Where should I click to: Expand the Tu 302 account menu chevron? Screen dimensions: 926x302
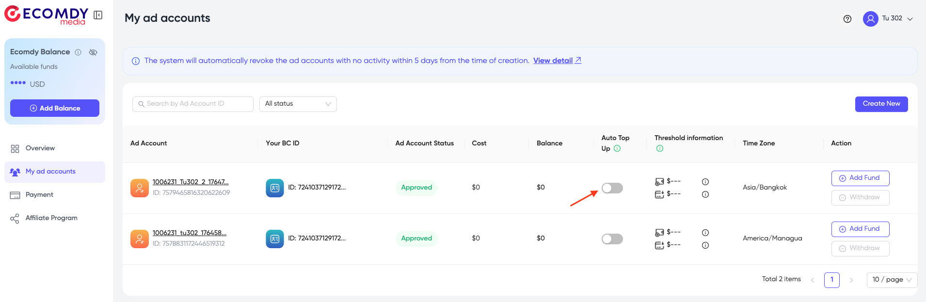pyautogui.click(x=910, y=19)
